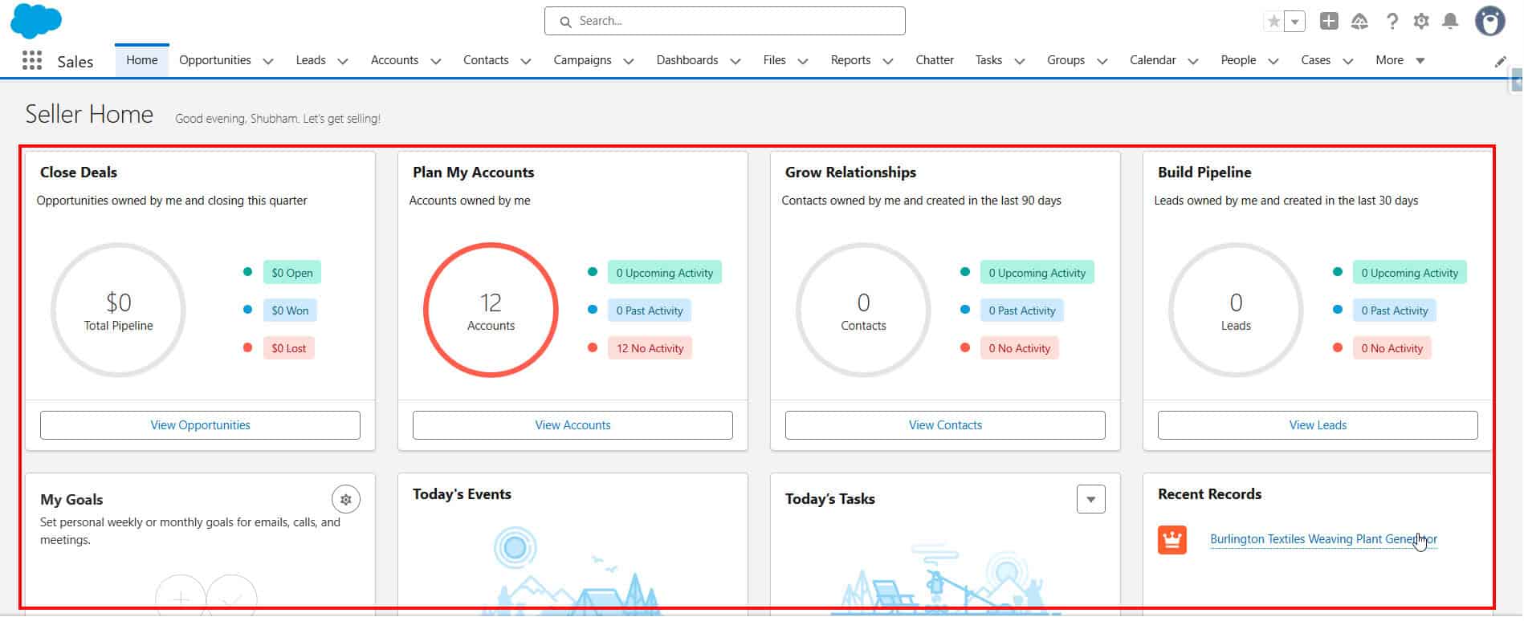Open the Accounts tab
This screenshot has height=621, width=1524.
point(394,60)
